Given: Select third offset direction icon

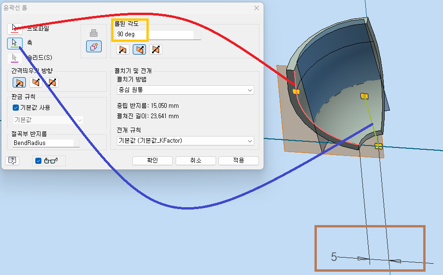Looking at the screenshot, I should pos(53,83).
